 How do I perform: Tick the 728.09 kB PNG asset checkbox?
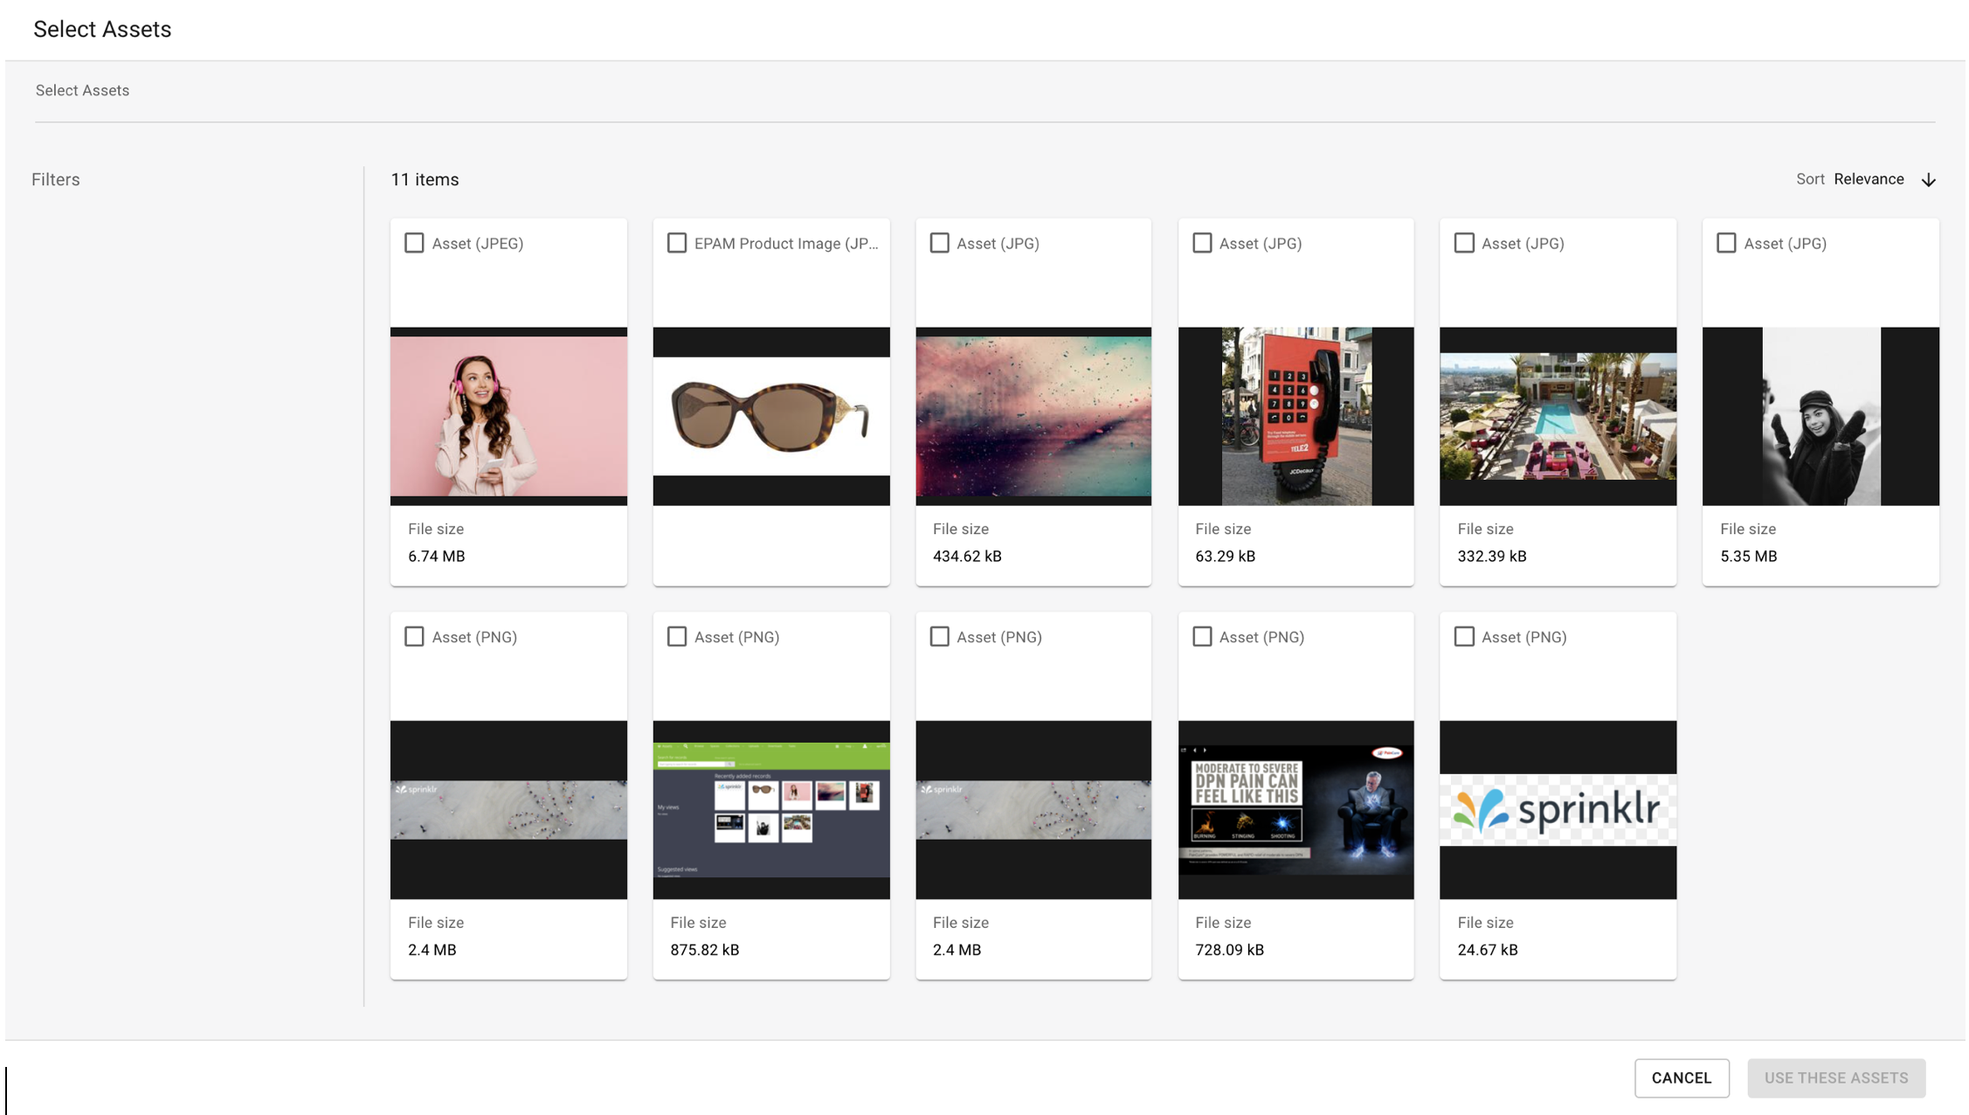click(x=1202, y=636)
